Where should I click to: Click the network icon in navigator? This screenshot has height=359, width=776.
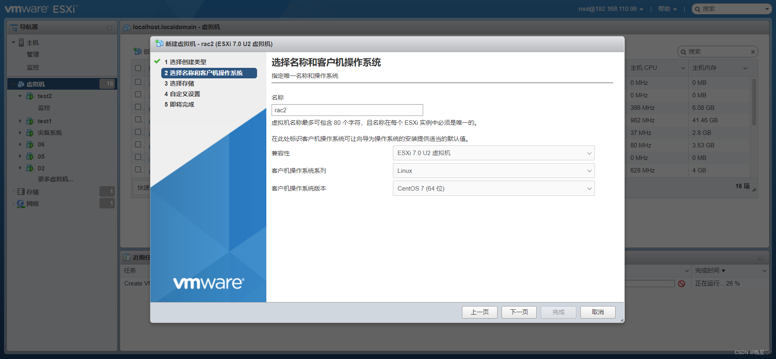(21, 204)
